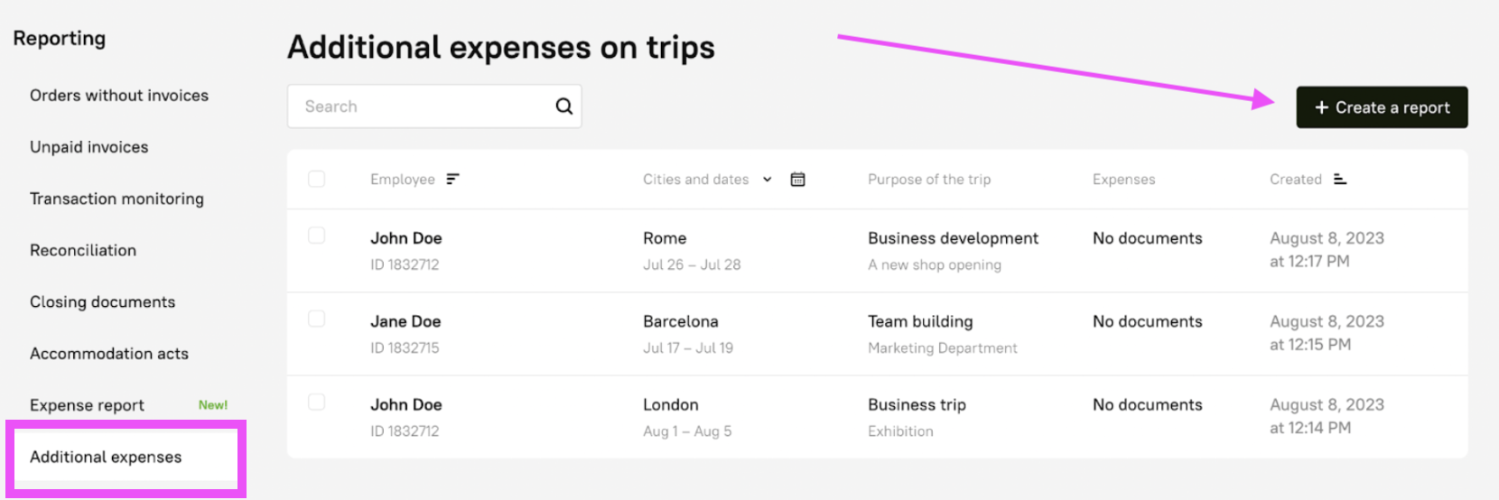1499x500 pixels.
Task: Check the John Doe Rome row
Action: (316, 236)
